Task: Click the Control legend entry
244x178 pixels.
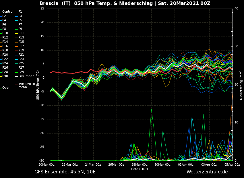Action: (8, 12)
